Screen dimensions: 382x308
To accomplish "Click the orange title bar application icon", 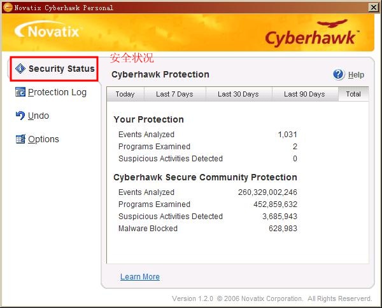I will [x=8, y=8].
